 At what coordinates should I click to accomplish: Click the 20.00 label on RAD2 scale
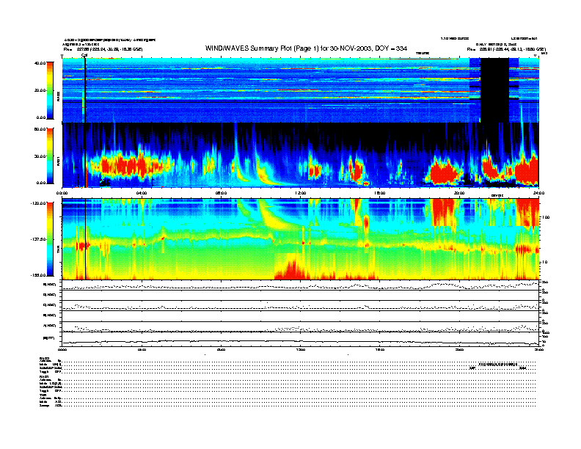point(40,90)
